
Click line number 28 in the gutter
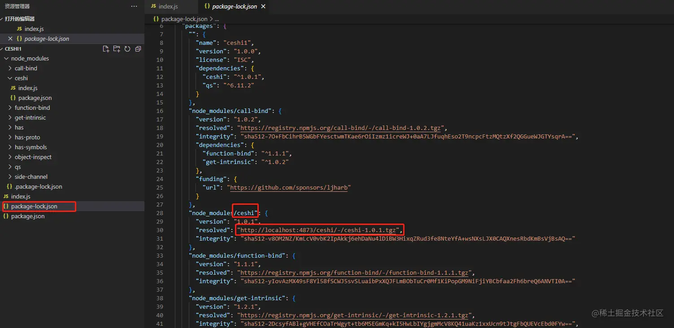[160, 213]
